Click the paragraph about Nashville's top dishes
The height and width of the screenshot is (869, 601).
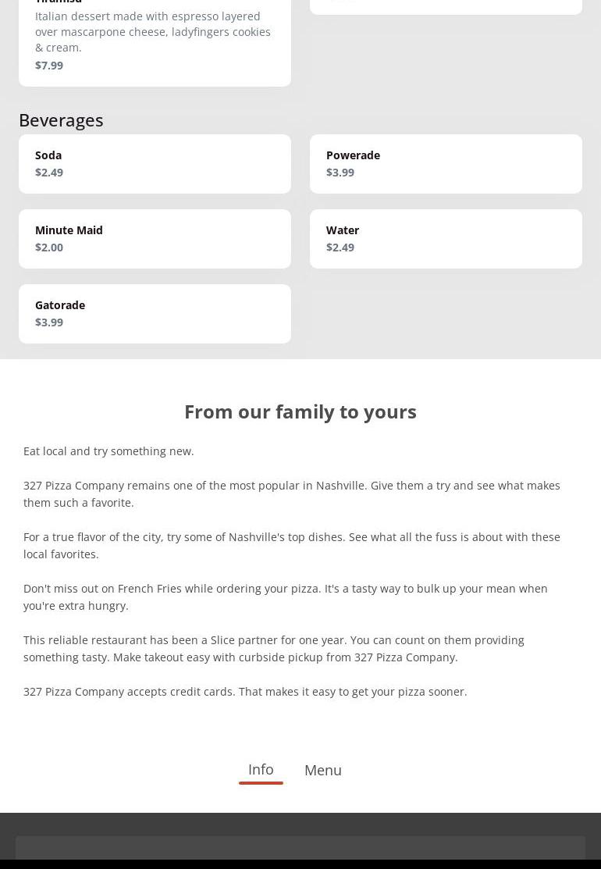click(x=292, y=546)
